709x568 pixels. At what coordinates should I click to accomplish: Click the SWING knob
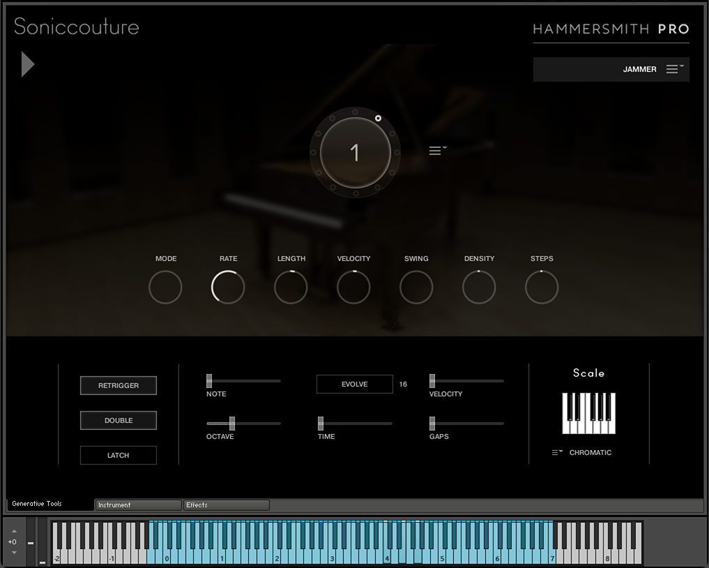pyautogui.click(x=416, y=287)
